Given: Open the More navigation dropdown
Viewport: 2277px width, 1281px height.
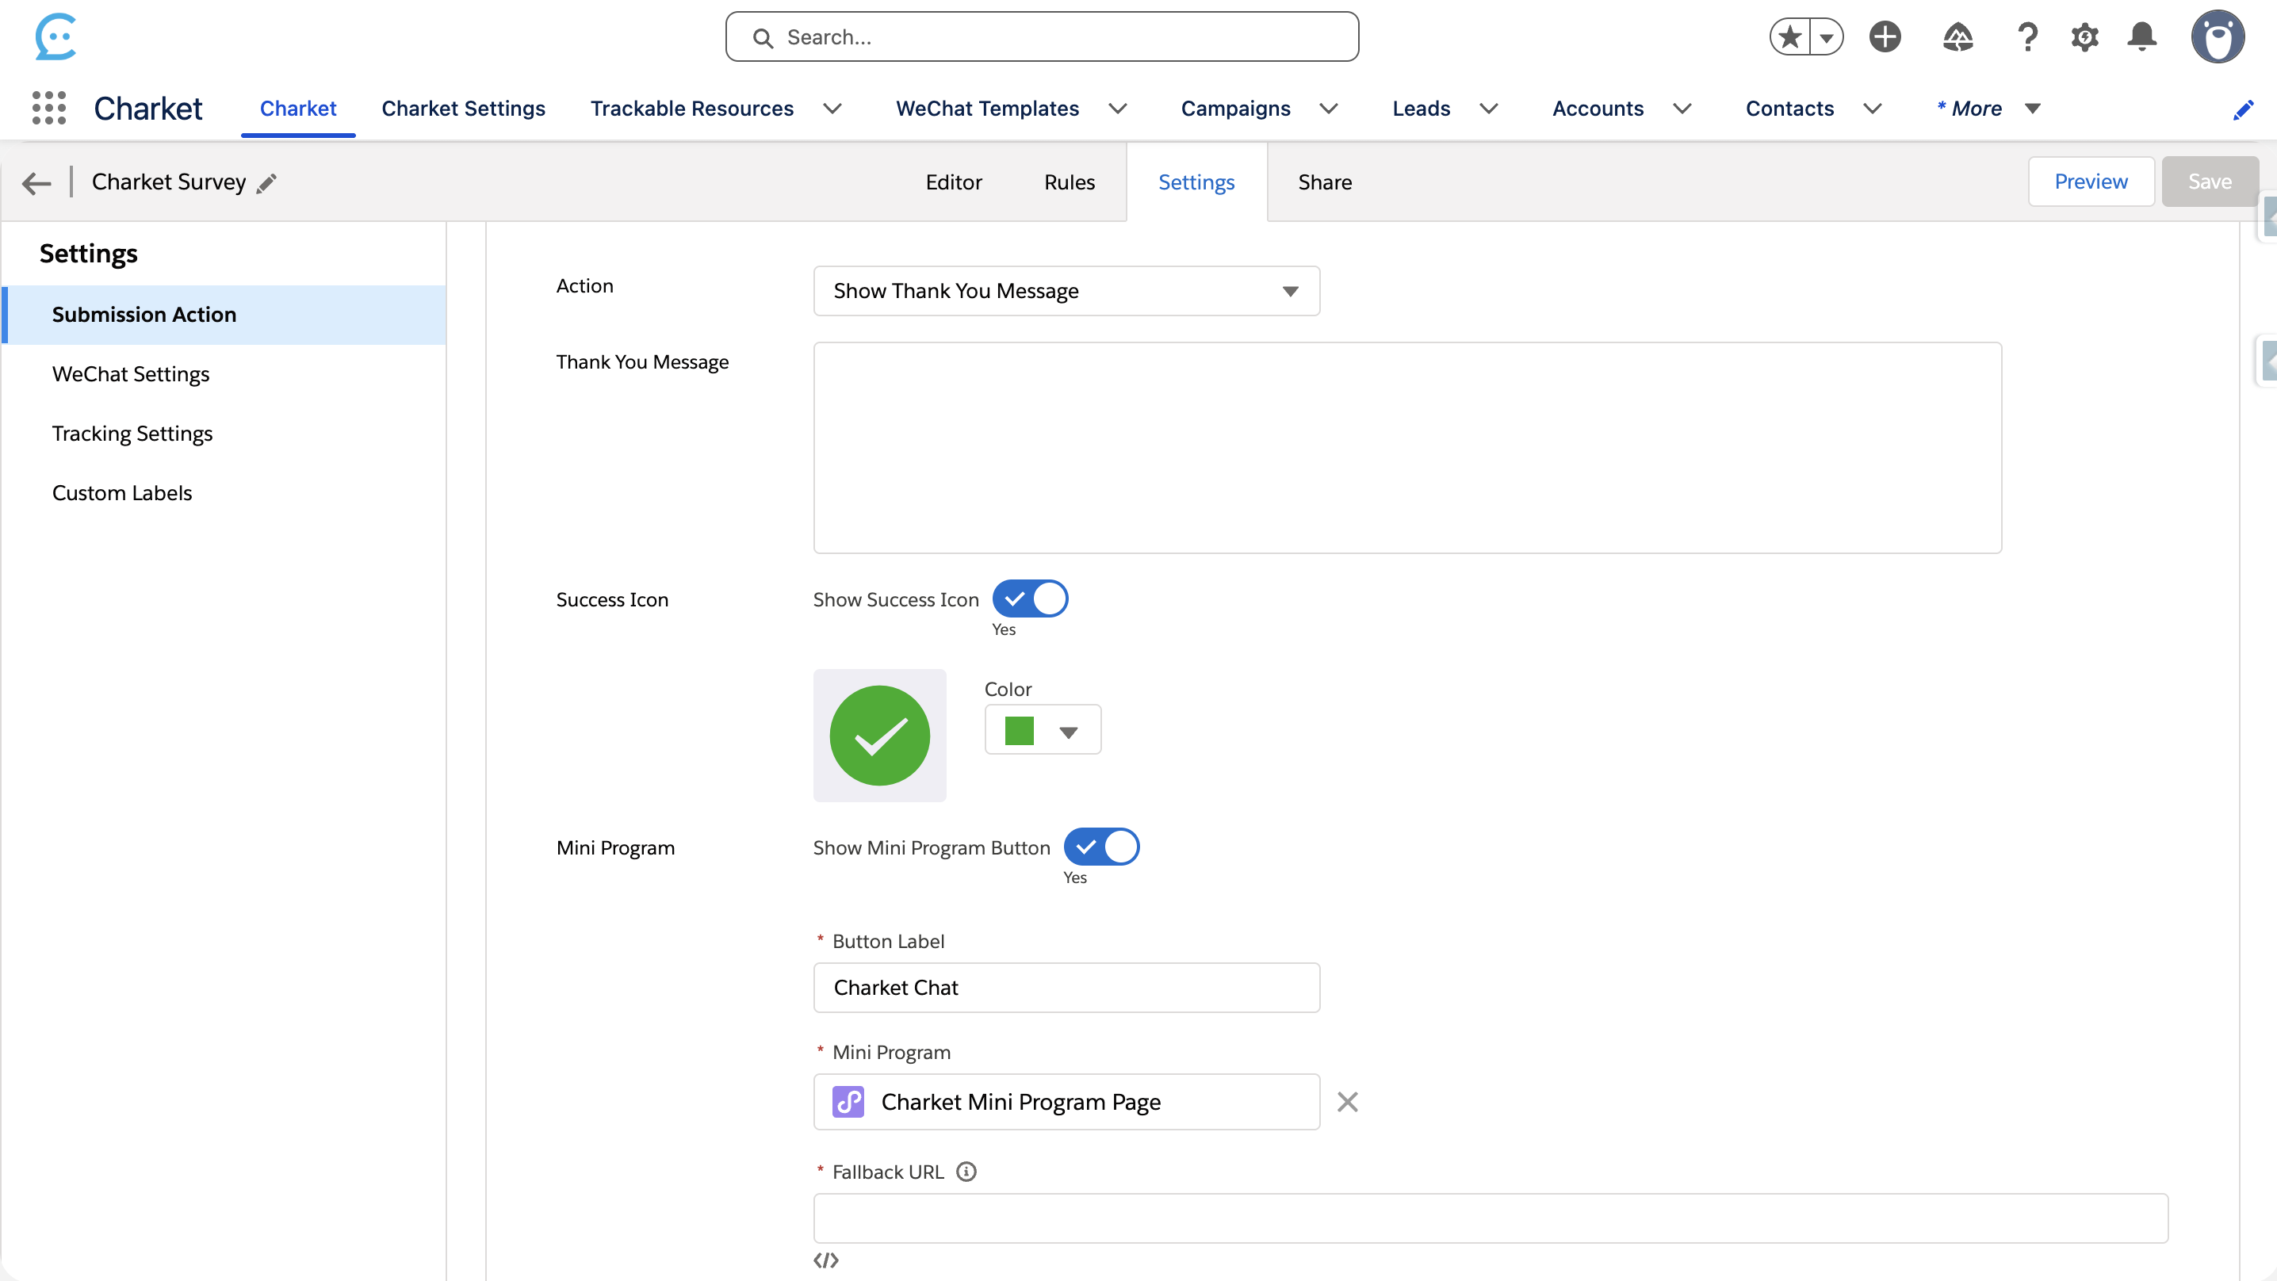Looking at the screenshot, I should point(1989,109).
